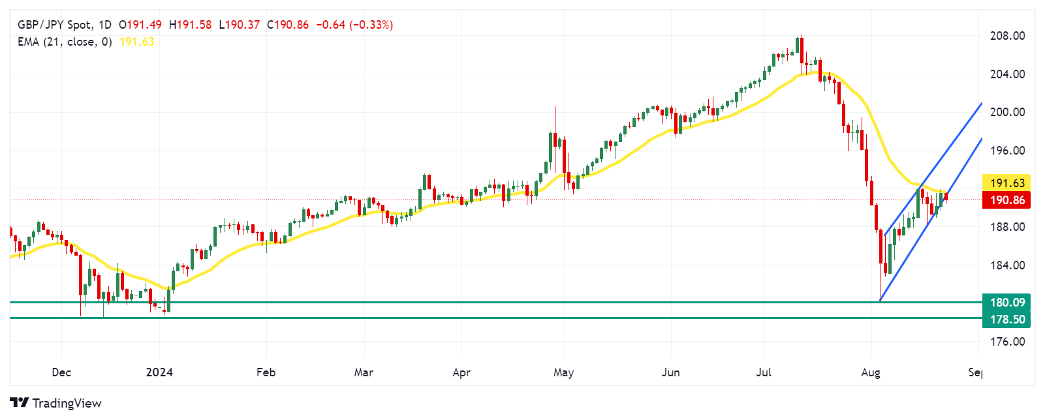Click the 2024 label on time axis

(159, 372)
